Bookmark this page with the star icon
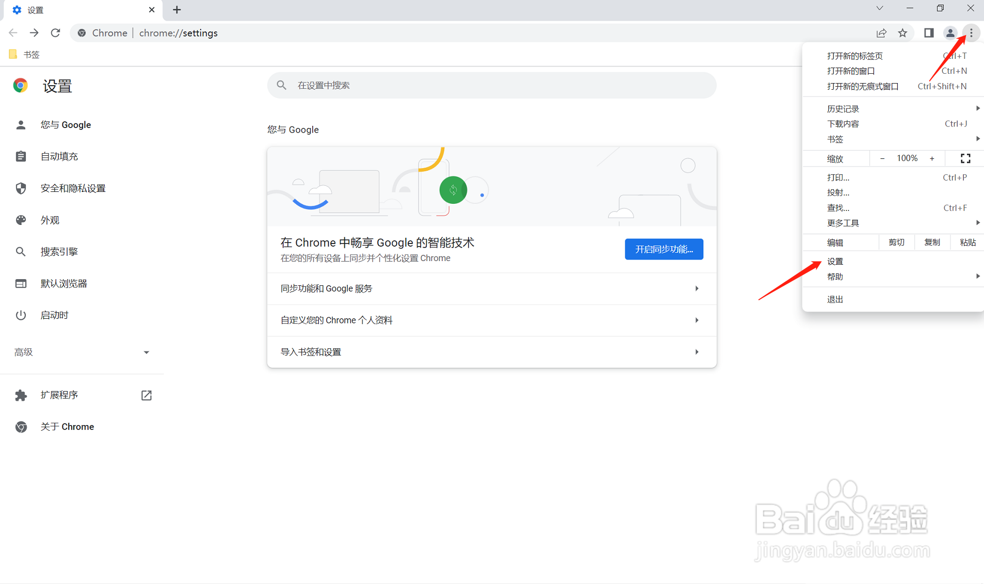Image resolution: width=984 pixels, height=584 pixels. point(902,33)
